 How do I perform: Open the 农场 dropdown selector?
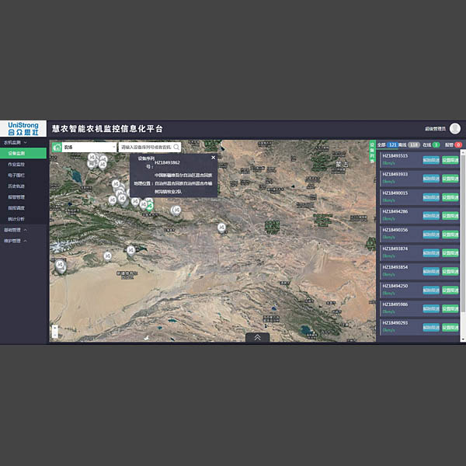[89, 146]
